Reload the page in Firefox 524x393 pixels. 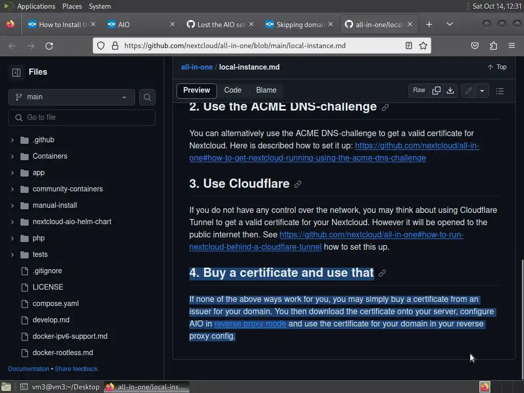coord(49,46)
